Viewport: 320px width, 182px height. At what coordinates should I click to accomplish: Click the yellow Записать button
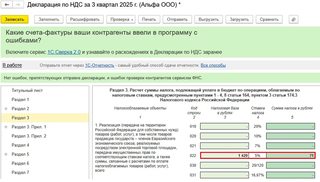click(14, 19)
